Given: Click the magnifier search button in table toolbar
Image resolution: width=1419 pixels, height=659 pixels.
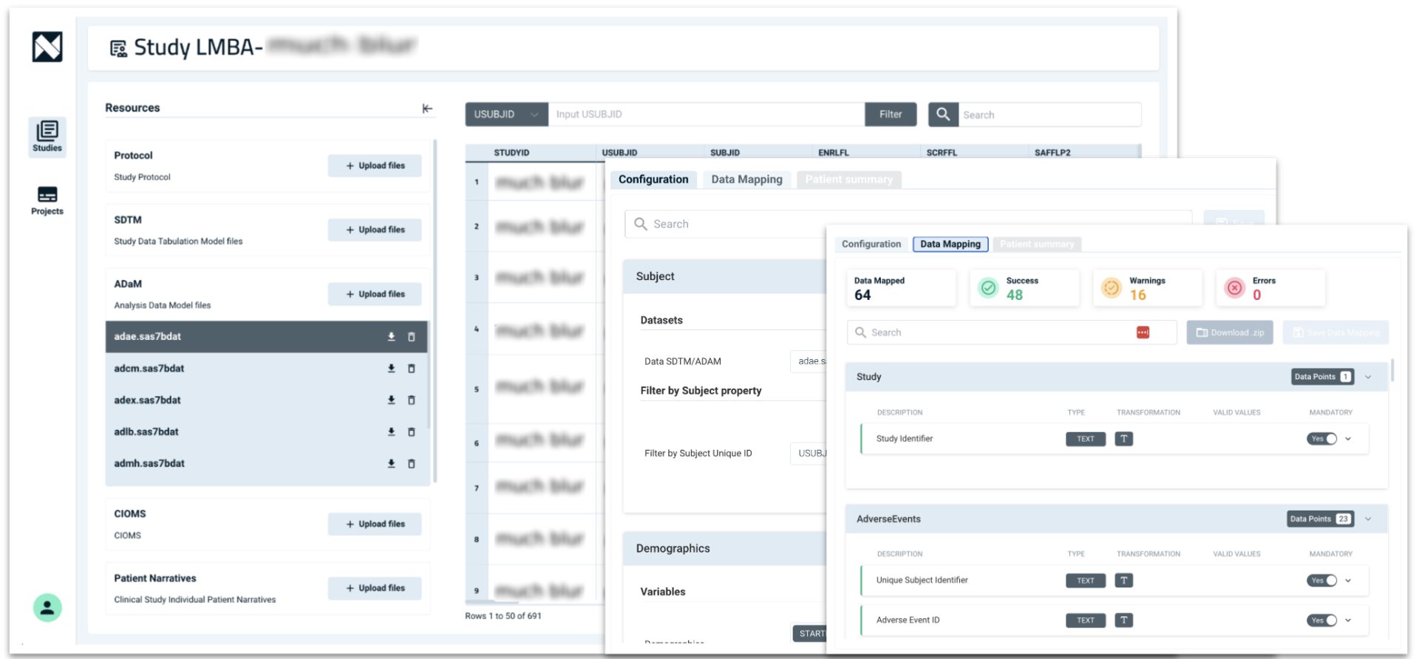Looking at the screenshot, I should 943,115.
